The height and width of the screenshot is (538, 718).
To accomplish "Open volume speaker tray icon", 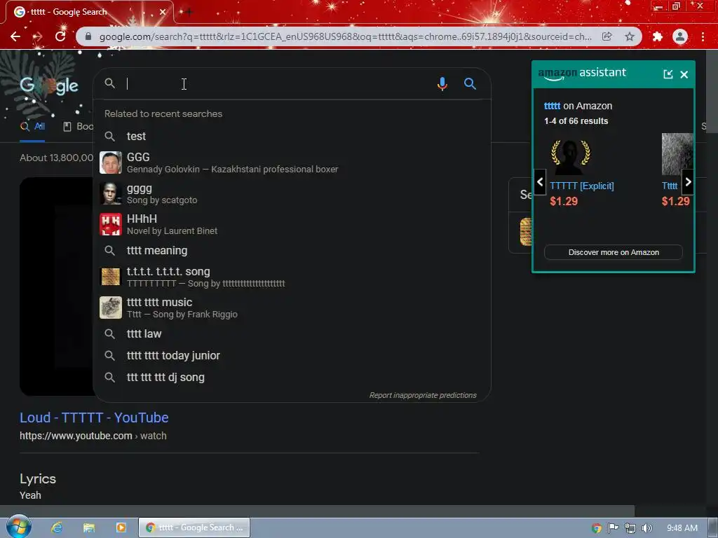I will (646, 528).
